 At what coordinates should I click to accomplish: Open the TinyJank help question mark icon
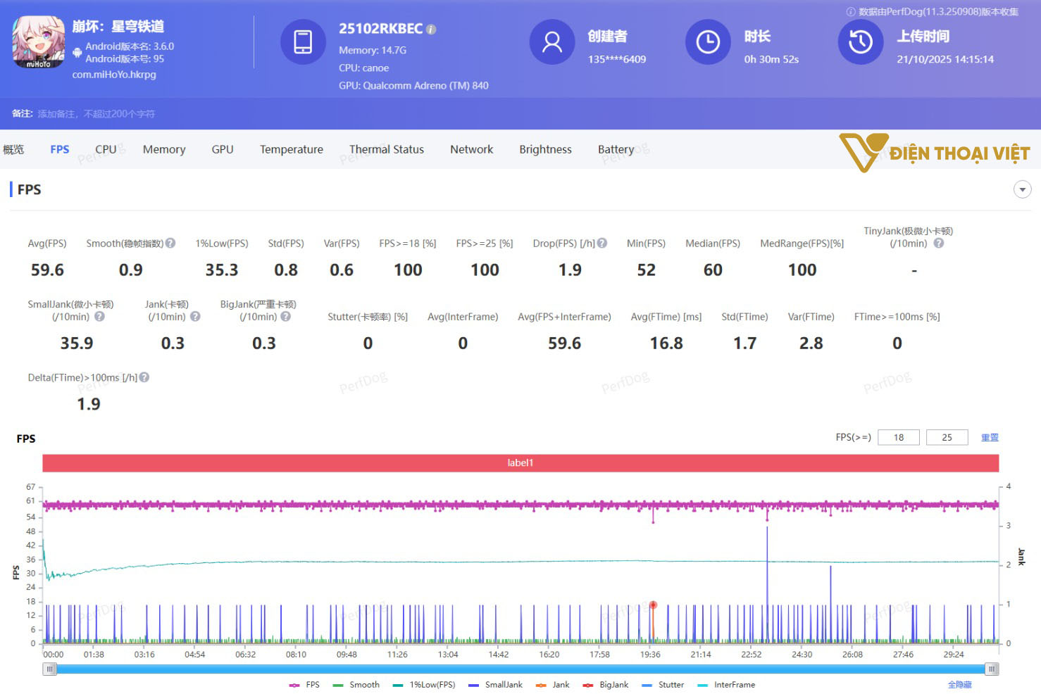coord(937,244)
